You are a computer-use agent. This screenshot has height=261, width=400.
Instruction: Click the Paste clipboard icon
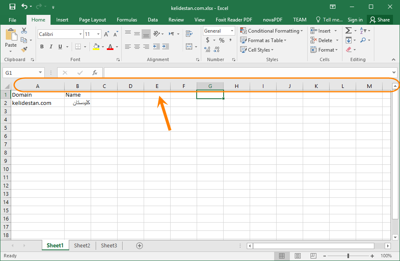(11, 34)
